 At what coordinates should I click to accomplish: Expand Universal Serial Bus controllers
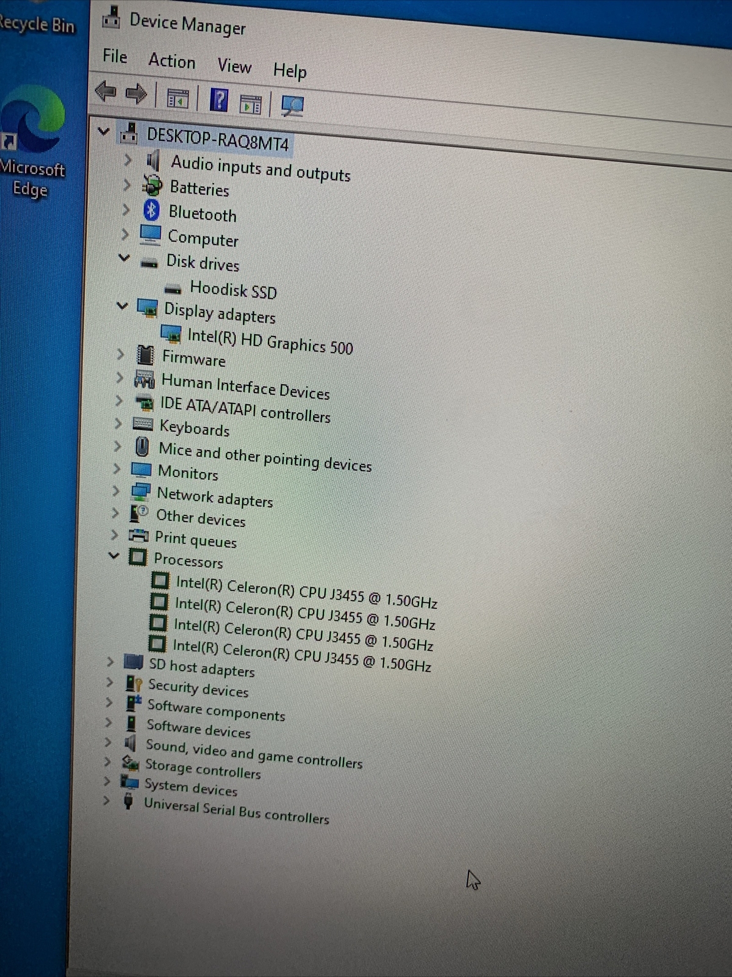click(x=106, y=799)
